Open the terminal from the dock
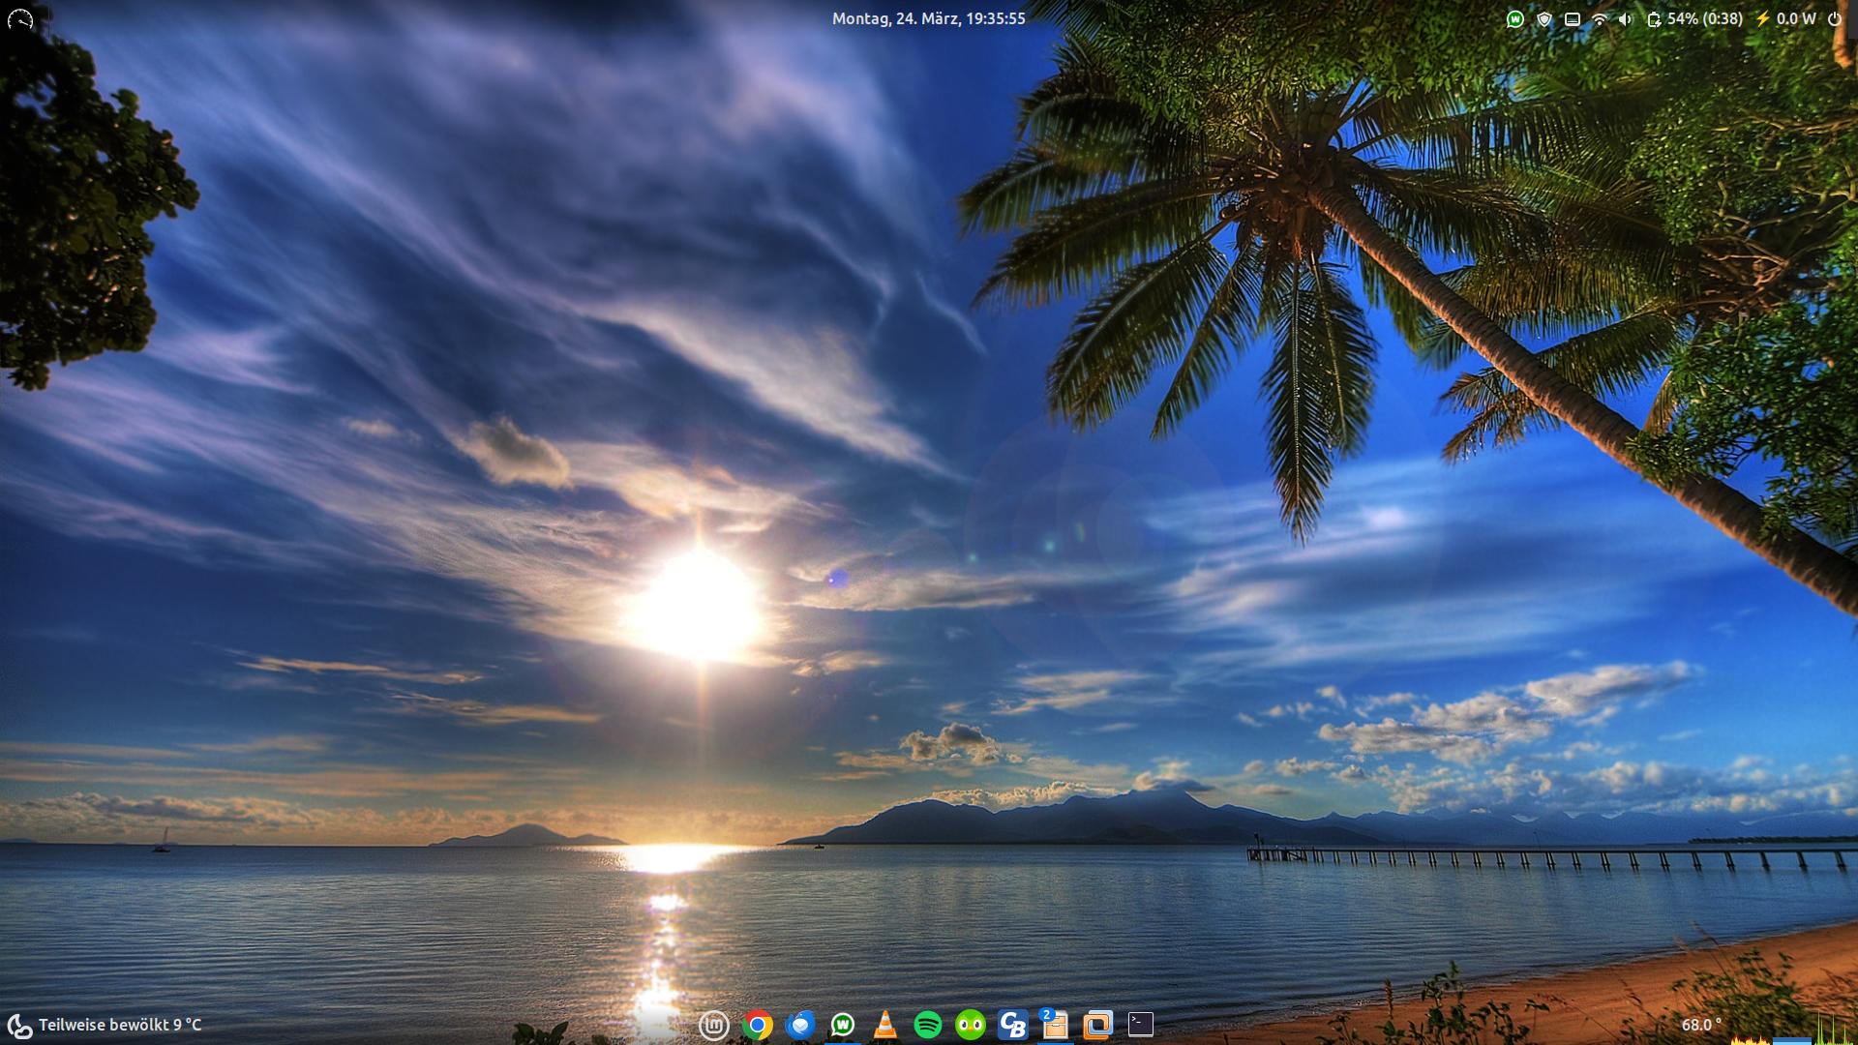The image size is (1858, 1045). tap(1141, 1025)
